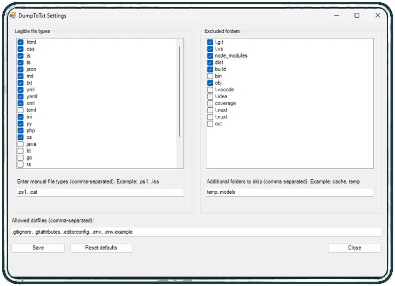The image size is (395, 286).
Task: Minimize the DumpToTxt Settings window
Action: 337,15
